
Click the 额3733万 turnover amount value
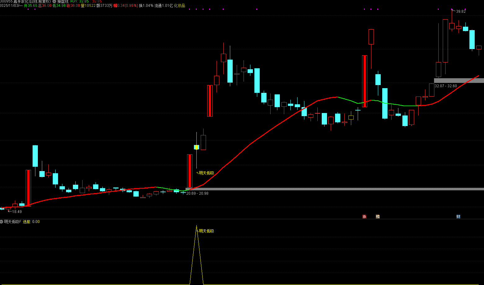[x=105, y=6]
